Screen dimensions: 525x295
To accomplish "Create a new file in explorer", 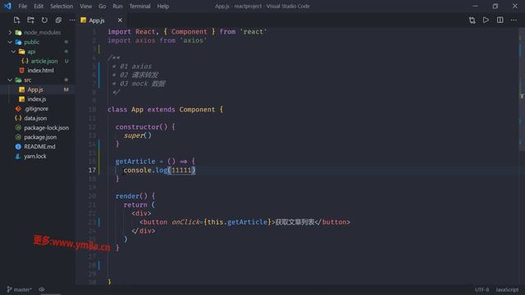I will [x=16, y=20].
